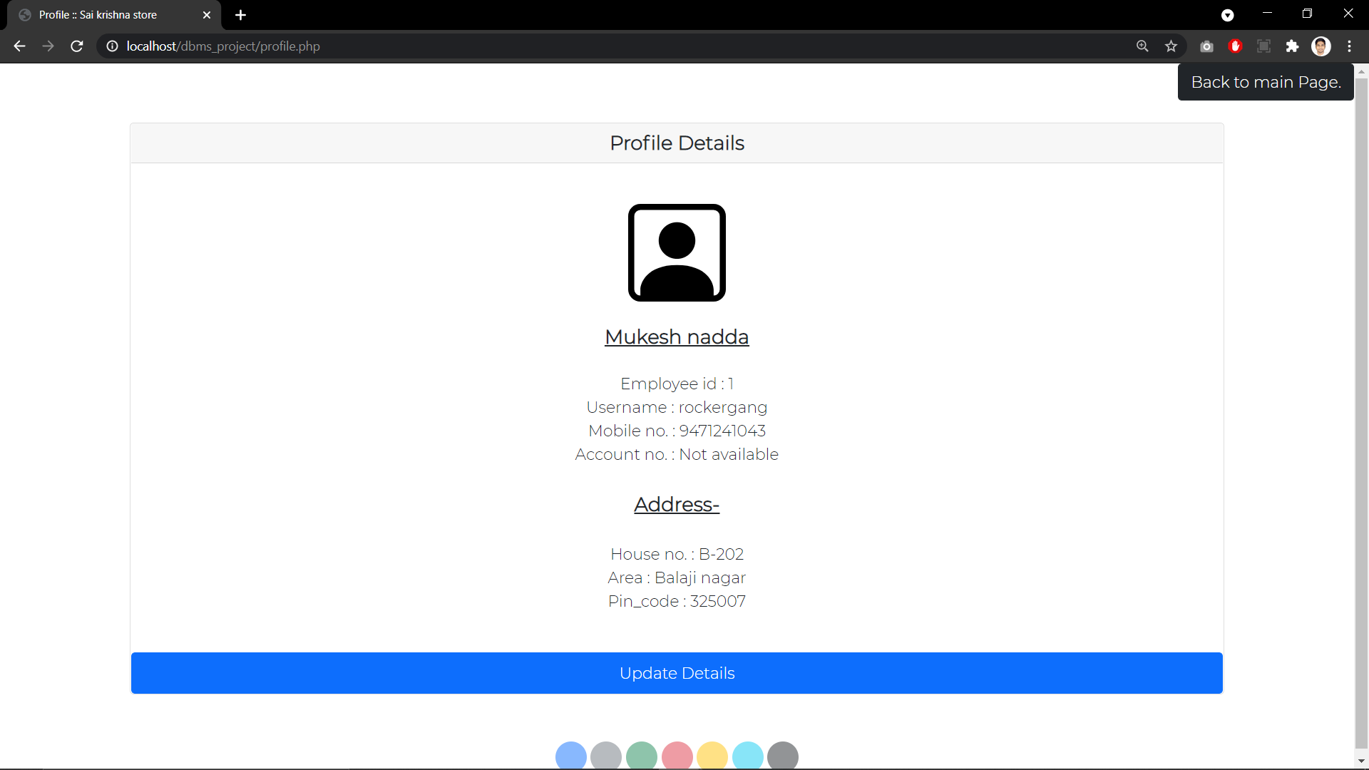Click the House no. : B-202 line
Viewport: 1369px width, 770px height.
tap(677, 554)
